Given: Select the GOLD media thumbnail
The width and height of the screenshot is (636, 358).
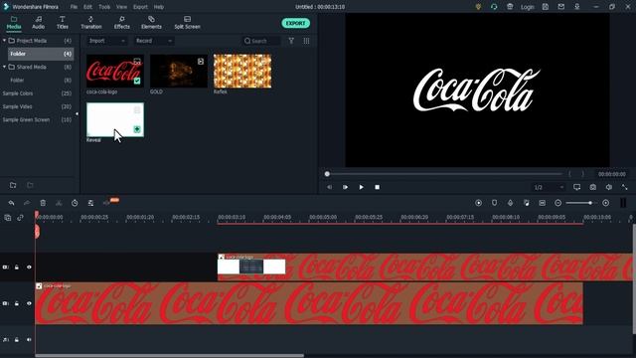Looking at the screenshot, I should click(179, 71).
